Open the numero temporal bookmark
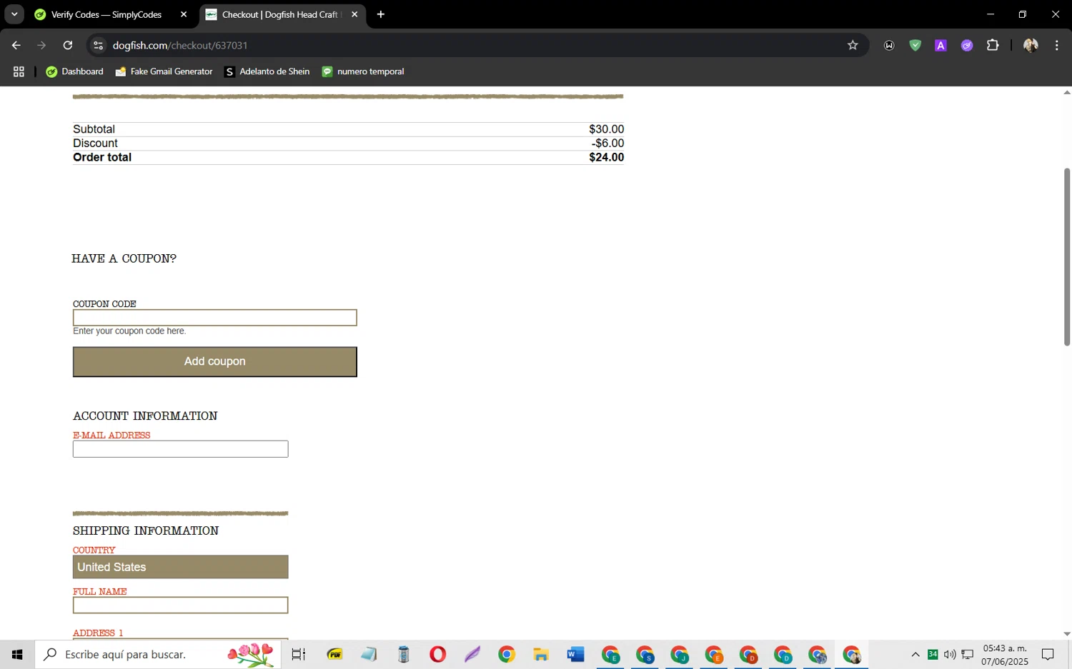 363,71
